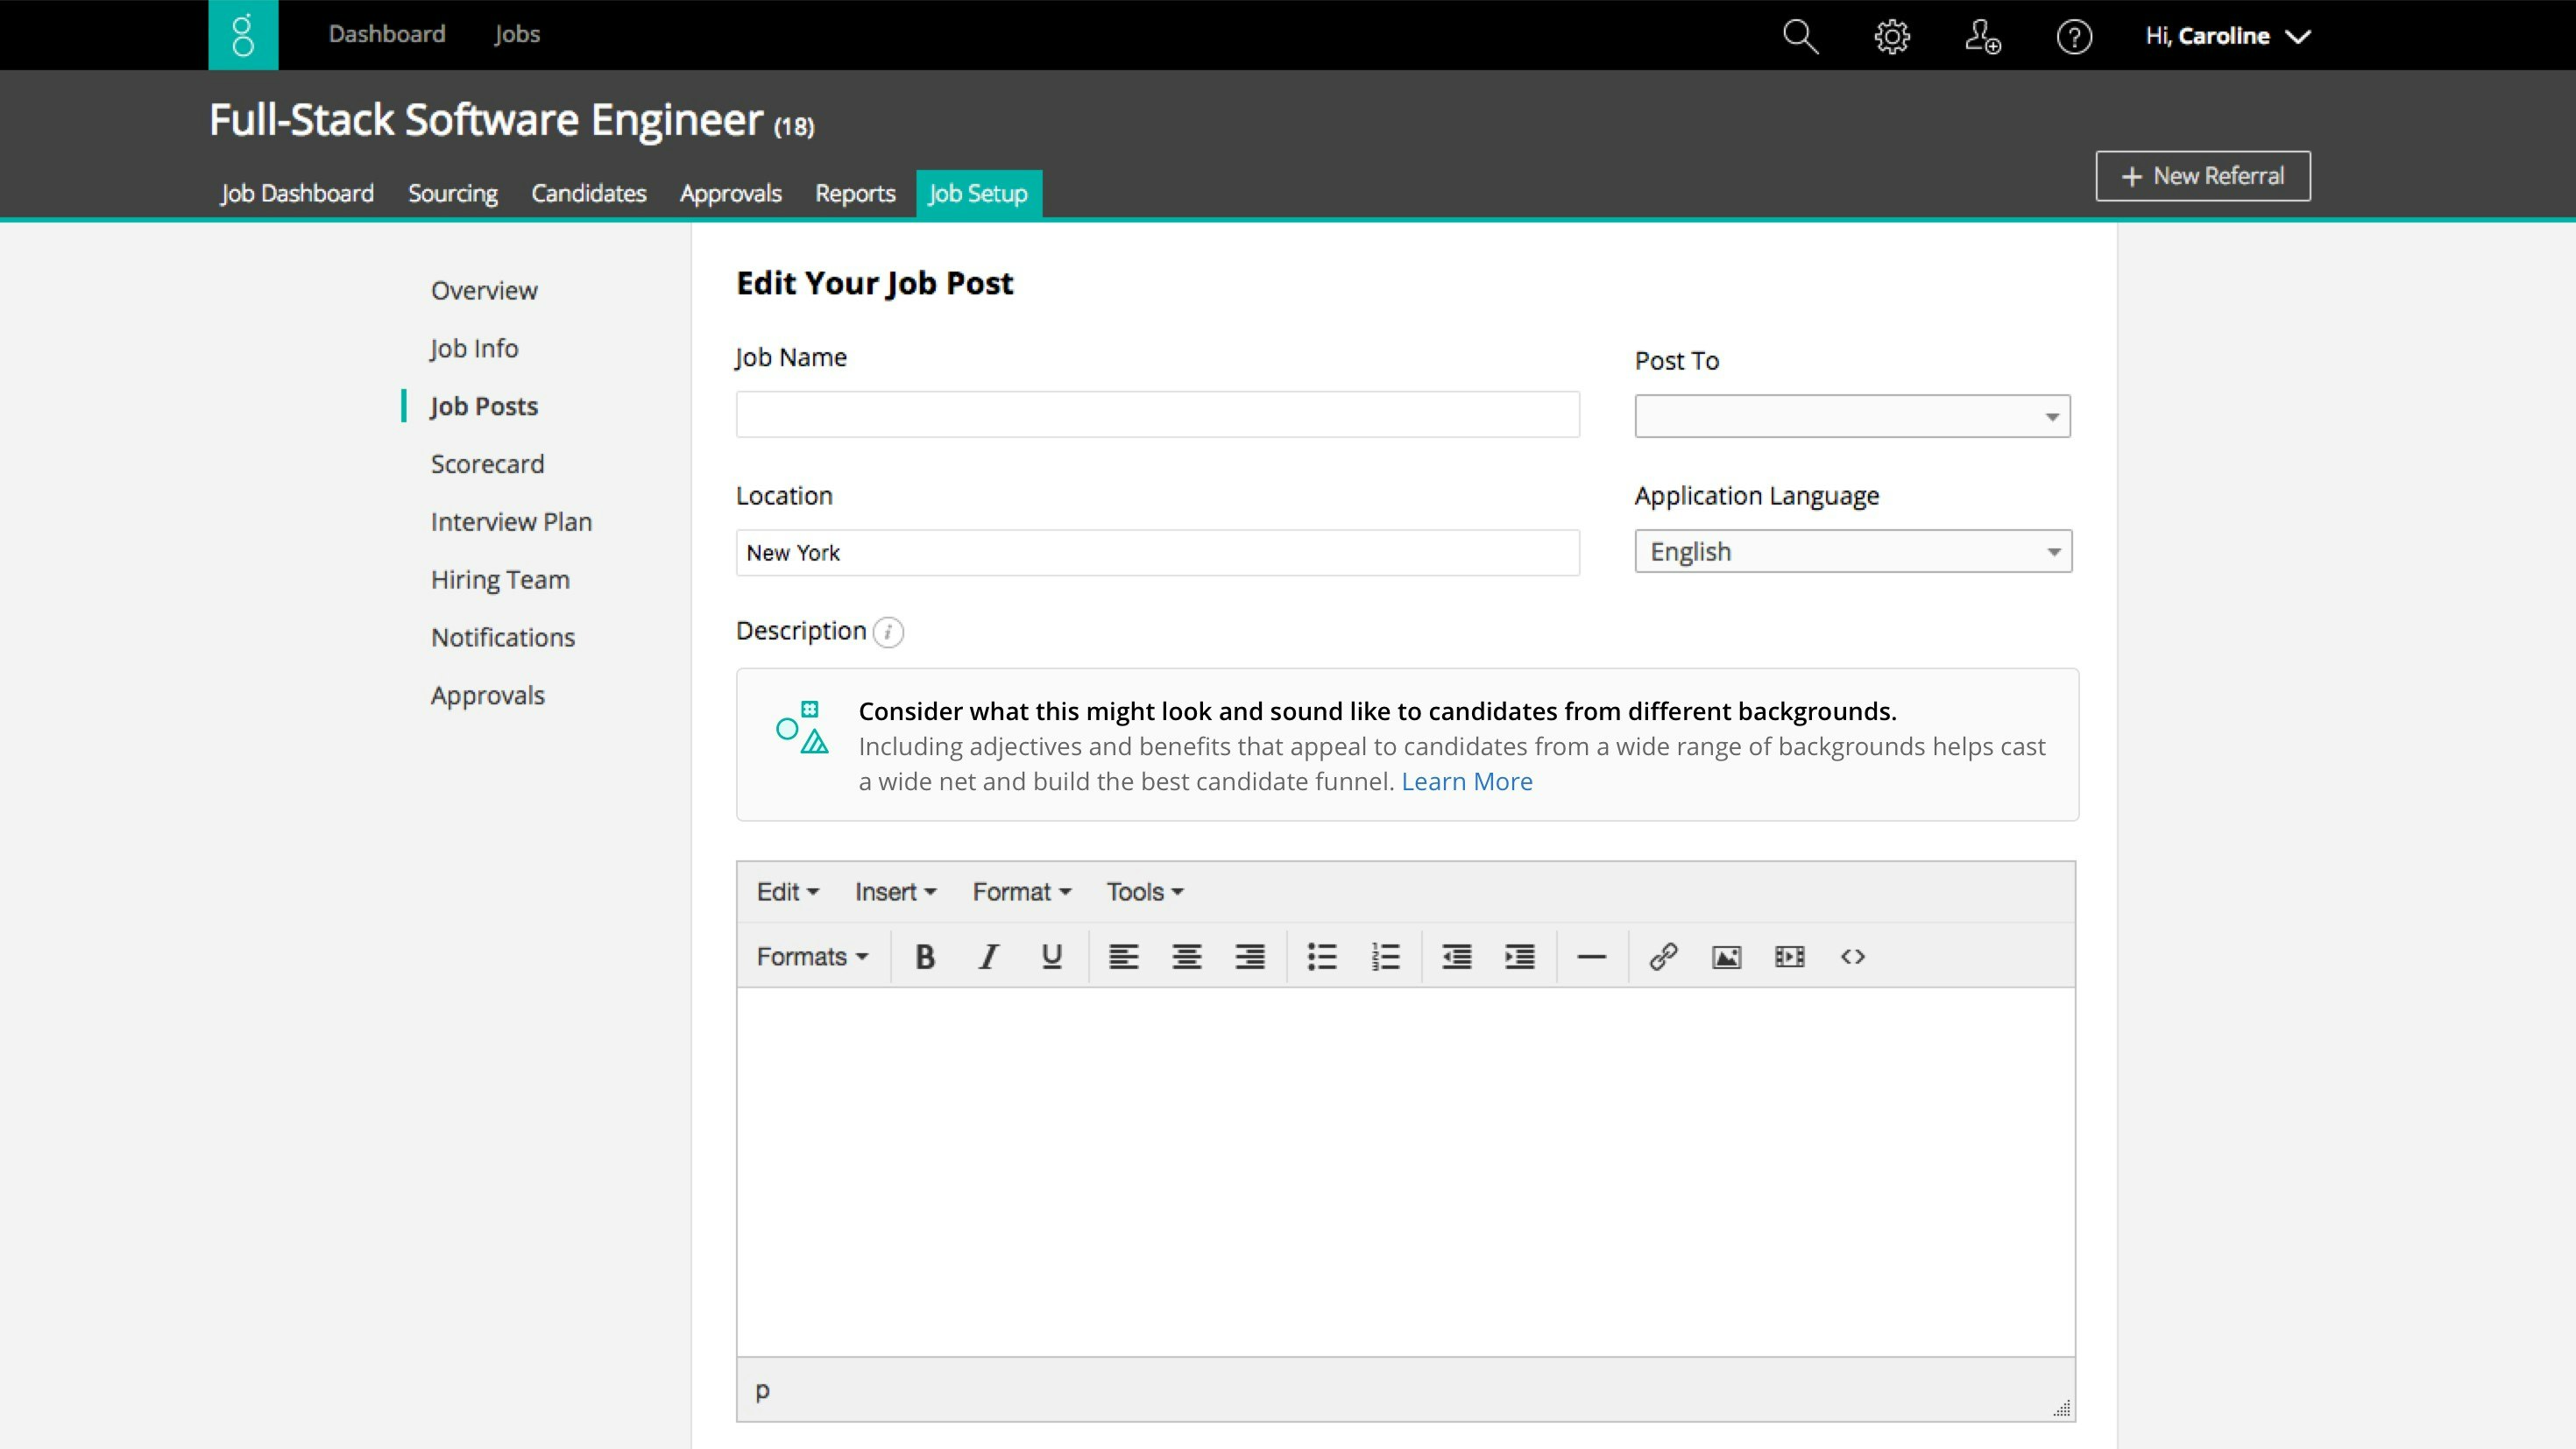Toggle underline formatting
This screenshot has width=2576, height=1449.
point(1051,956)
